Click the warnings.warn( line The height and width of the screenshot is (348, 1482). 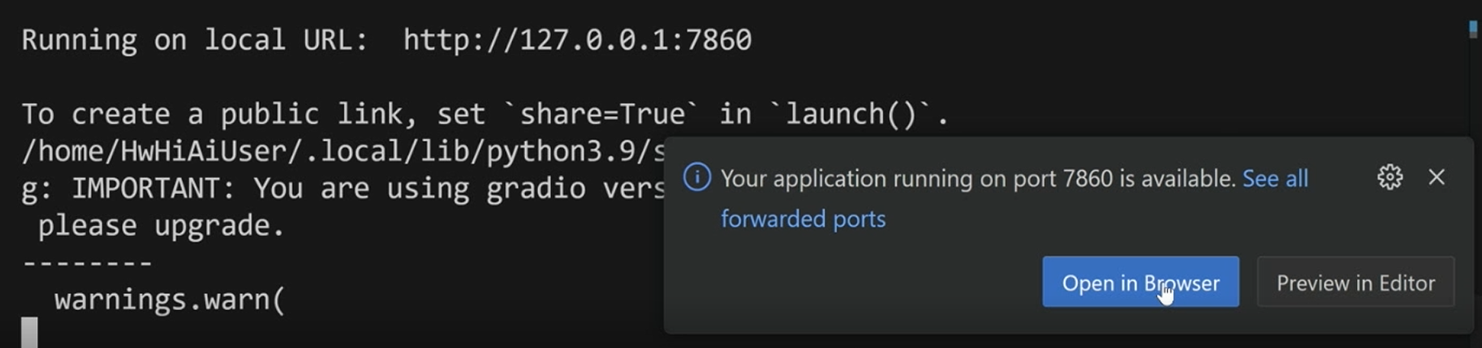click(169, 300)
